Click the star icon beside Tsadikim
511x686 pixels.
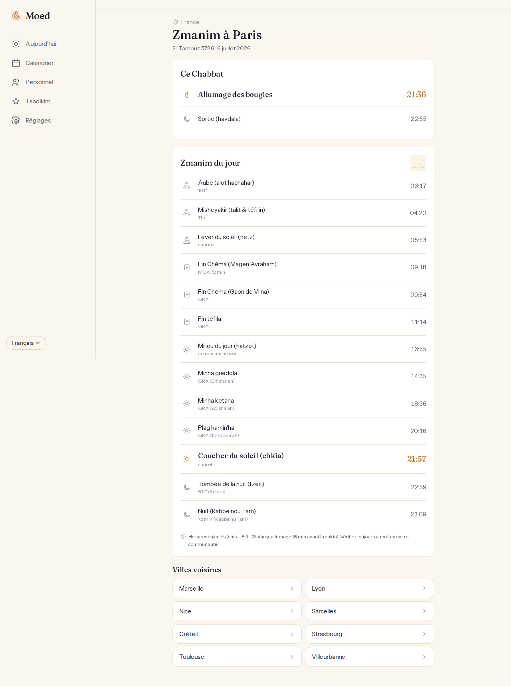click(16, 101)
